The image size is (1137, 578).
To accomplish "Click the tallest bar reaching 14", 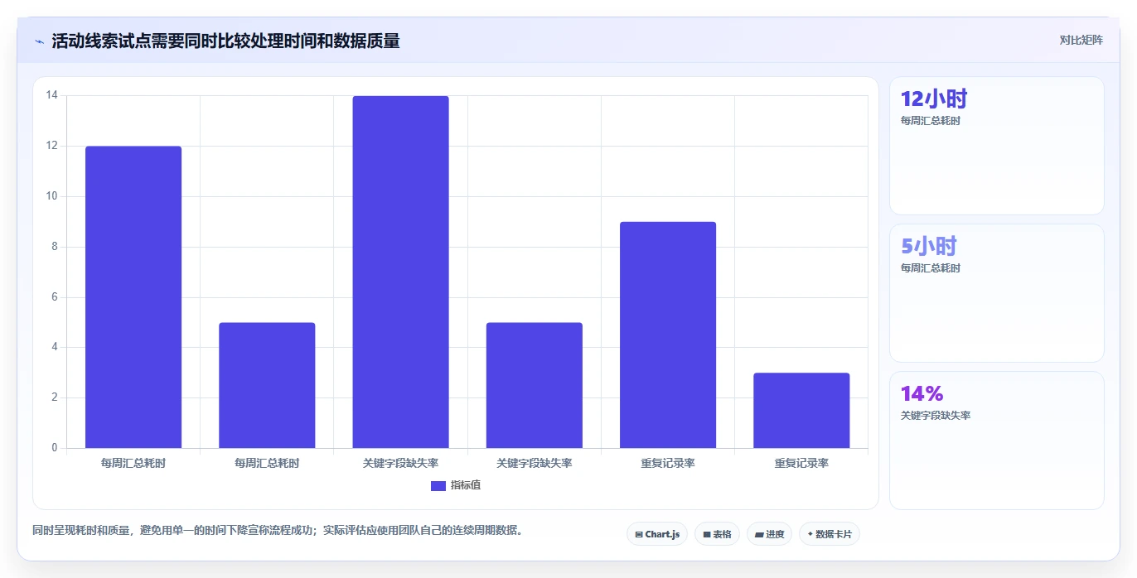I will click(x=400, y=272).
